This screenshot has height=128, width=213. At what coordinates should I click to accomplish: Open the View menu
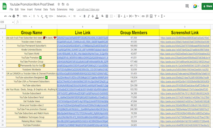(x=23, y=9)
